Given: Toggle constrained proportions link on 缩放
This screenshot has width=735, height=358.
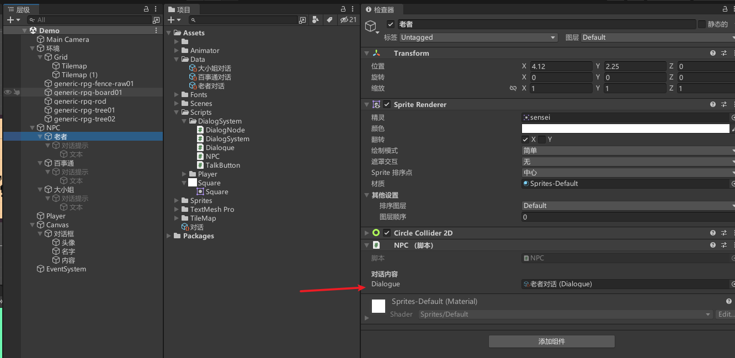Looking at the screenshot, I should pyautogui.click(x=513, y=88).
